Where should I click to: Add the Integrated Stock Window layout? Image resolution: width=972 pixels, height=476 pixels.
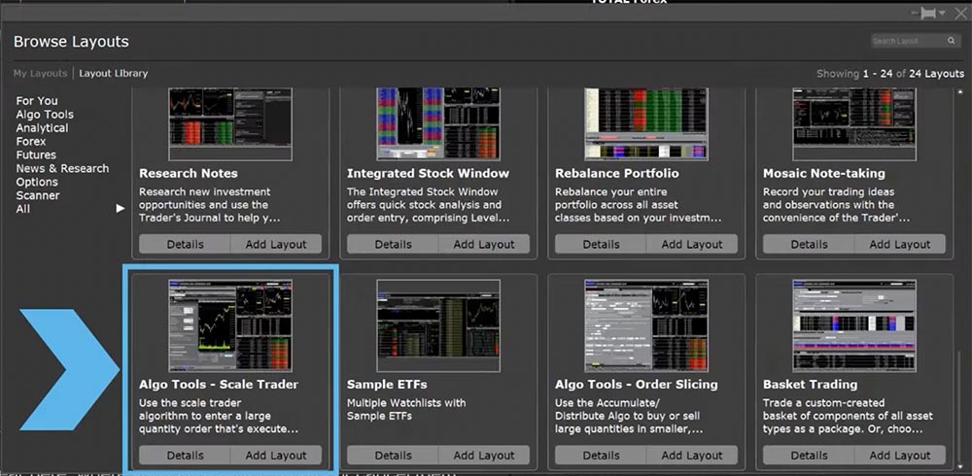484,244
